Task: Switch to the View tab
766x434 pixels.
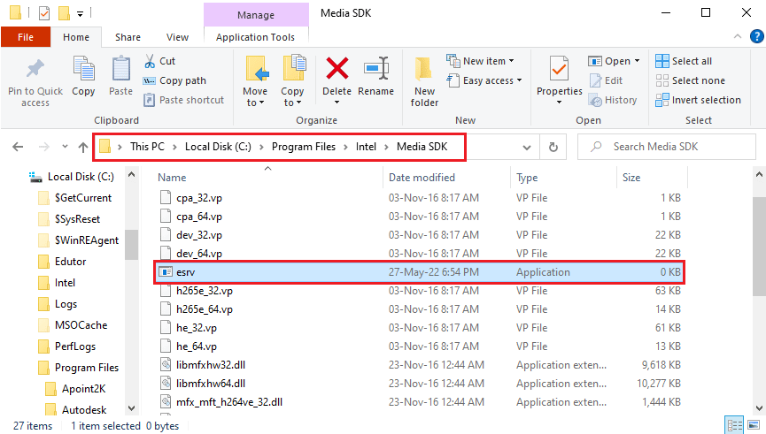Action: pyautogui.click(x=177, y=37)
